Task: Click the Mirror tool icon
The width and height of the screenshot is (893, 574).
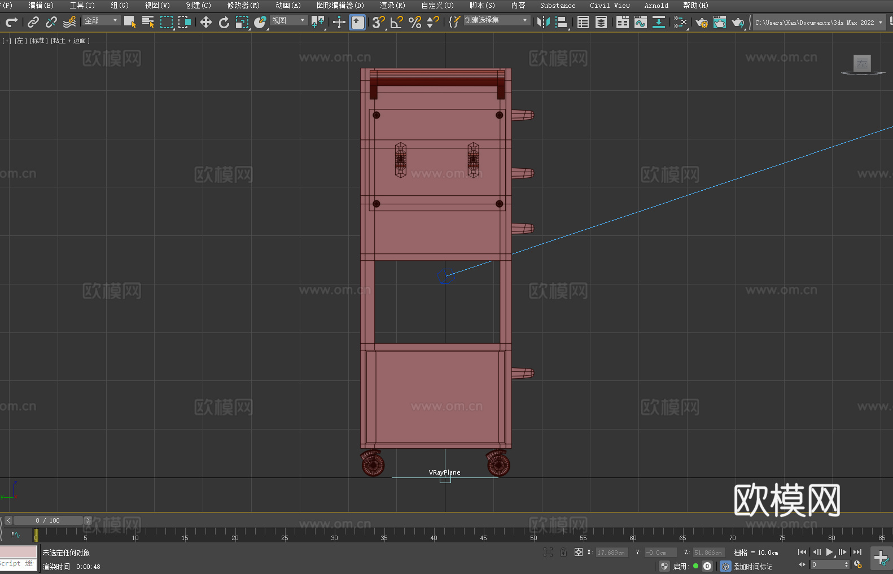Action: [544, 22]
